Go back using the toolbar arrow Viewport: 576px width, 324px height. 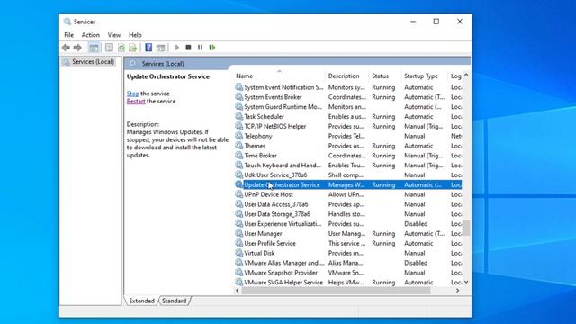(x=66, y=48)
